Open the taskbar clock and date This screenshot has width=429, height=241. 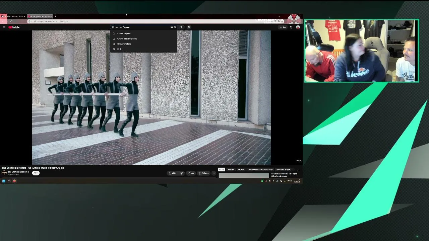[x=297, y=181]
